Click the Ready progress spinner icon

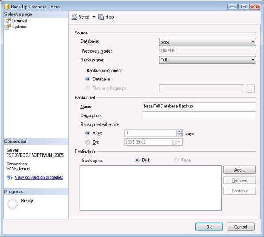click(x=12, y=204)
